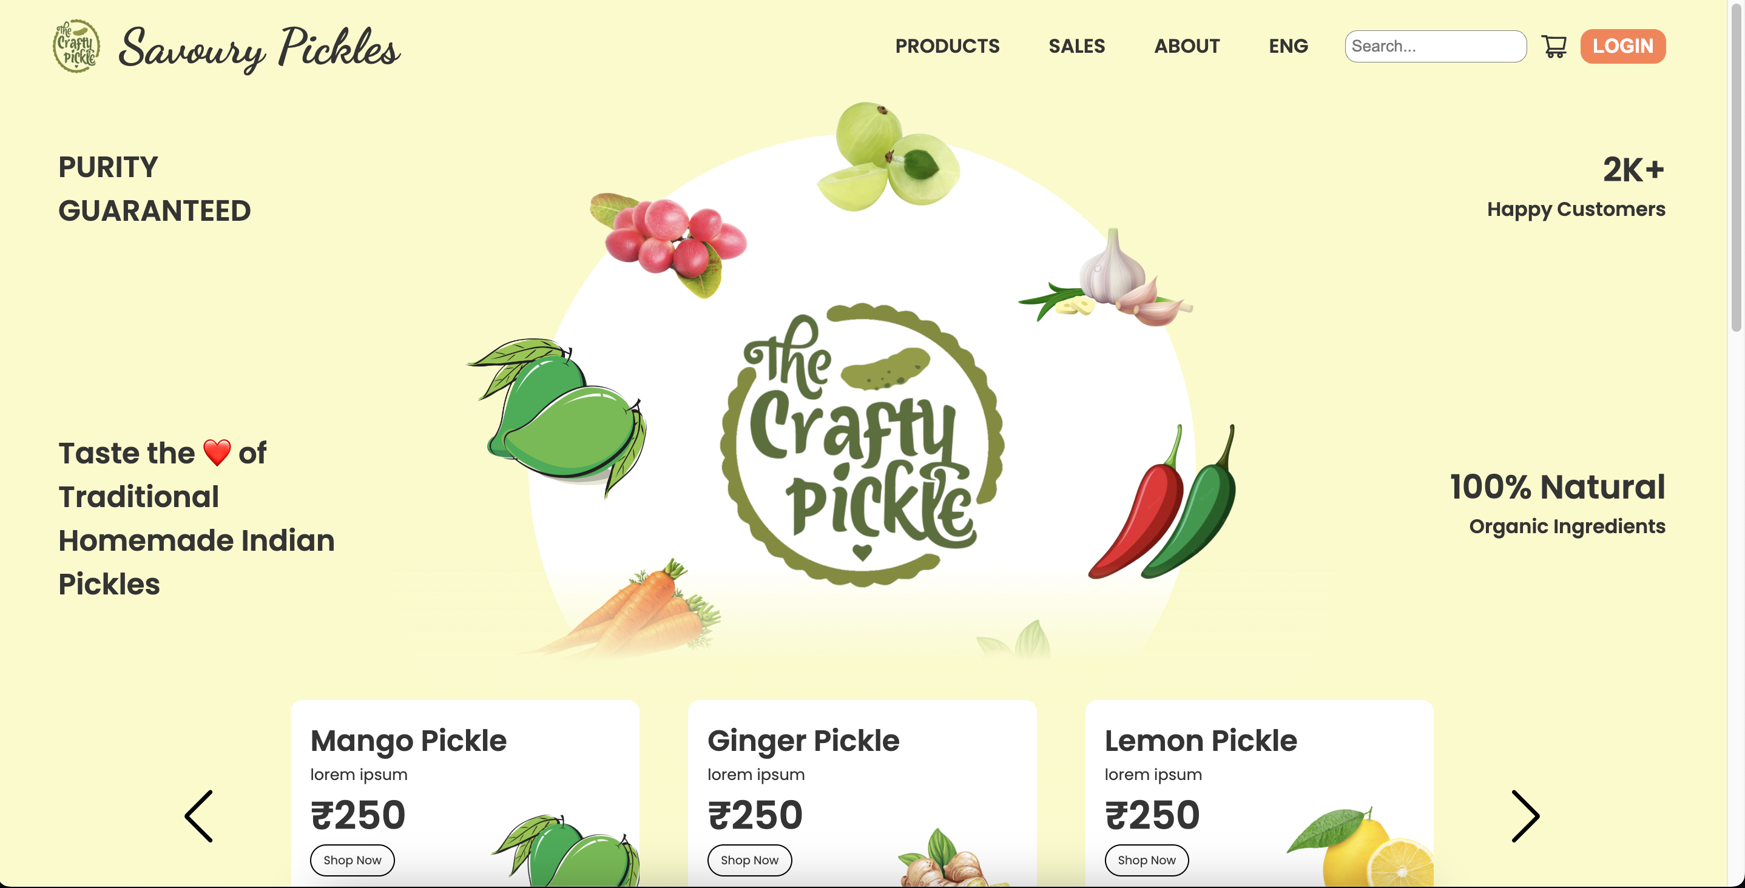Shop Now for Ginger Pickle
The width and height of the screenshot is (1745, 888).
(x=749, y=859)
